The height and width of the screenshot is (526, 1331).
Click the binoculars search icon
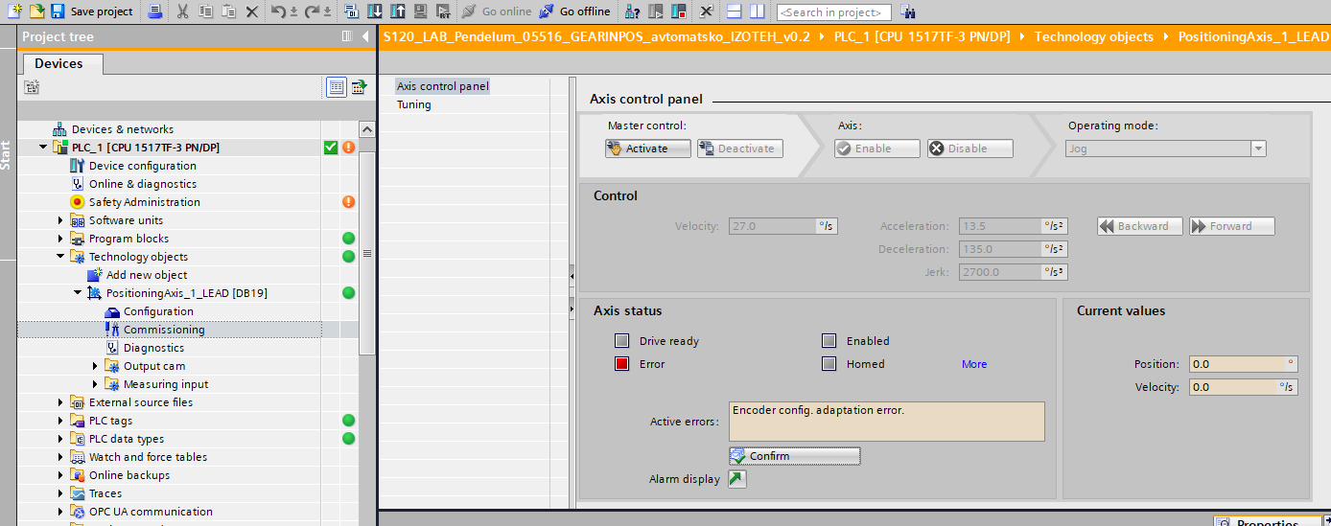[x=907, y=11]
